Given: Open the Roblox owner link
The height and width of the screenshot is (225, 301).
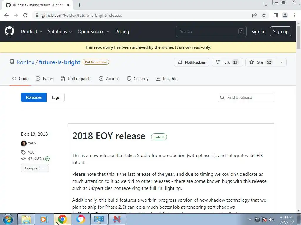Looking at the screenshot, I should point(25,62).
